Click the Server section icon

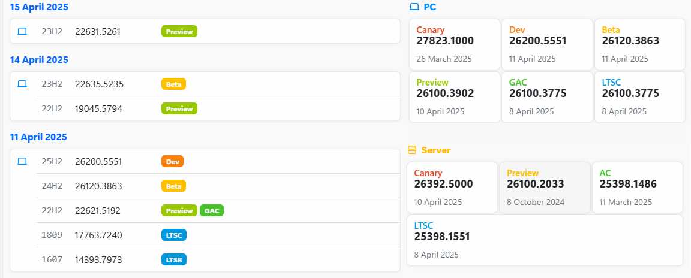click(x=412, y=150)
